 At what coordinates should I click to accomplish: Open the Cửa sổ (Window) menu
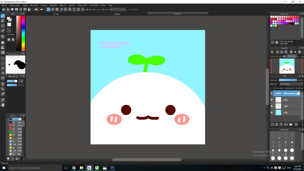click(x=94, y=5)
